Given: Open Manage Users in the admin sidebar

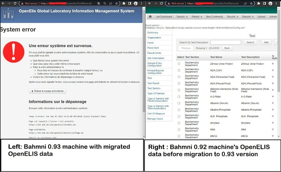Looking at the screenshot, I should tap(155, 119).
